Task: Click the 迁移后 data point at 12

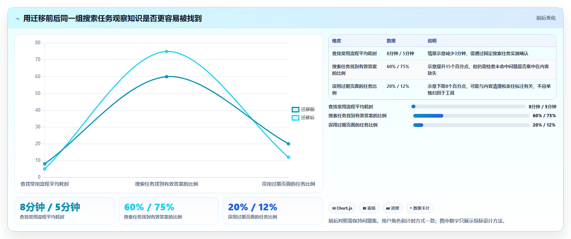Action: coord(288,157)
